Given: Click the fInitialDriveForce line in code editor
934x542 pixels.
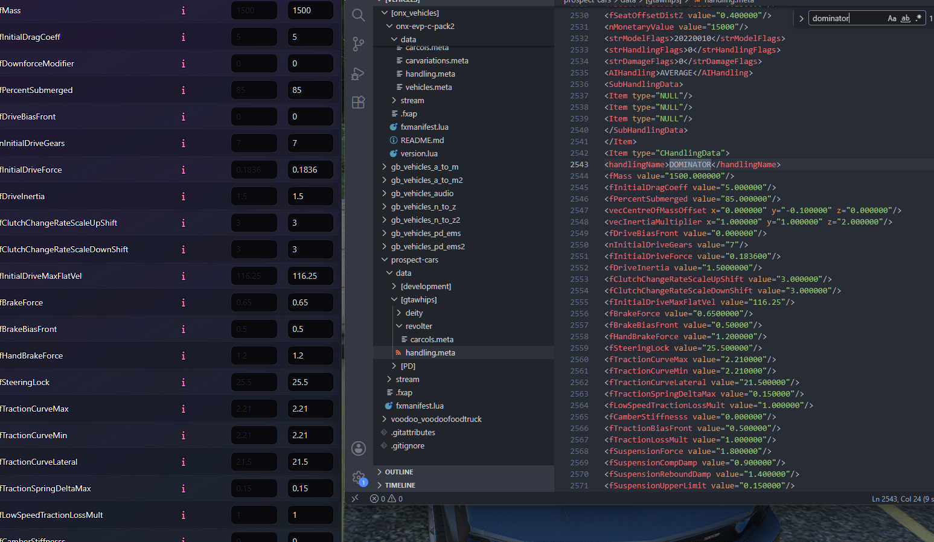Looking at the screenshot, I should [693, 256].
